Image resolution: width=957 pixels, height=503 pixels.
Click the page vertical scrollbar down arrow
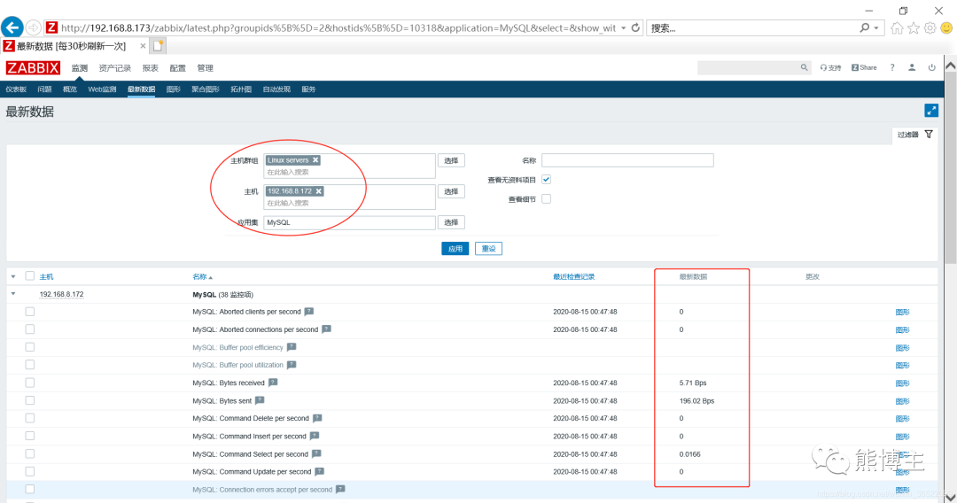[x=950, y=497]
